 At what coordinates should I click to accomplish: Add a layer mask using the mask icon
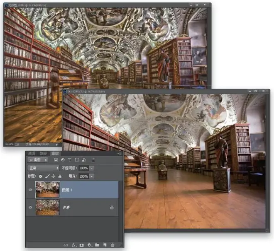81,245
